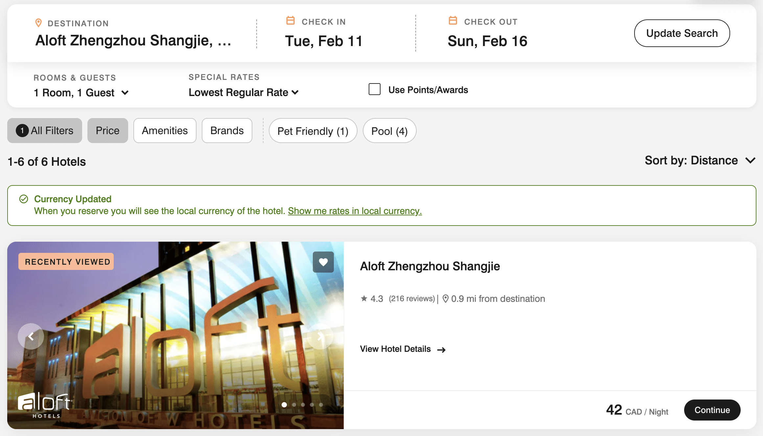Click the arrow next to View Hotel Details
Viewport: 763px width, 436px height.
coord(441,350)
